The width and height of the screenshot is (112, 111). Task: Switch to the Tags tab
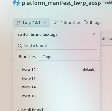(47, 57)
